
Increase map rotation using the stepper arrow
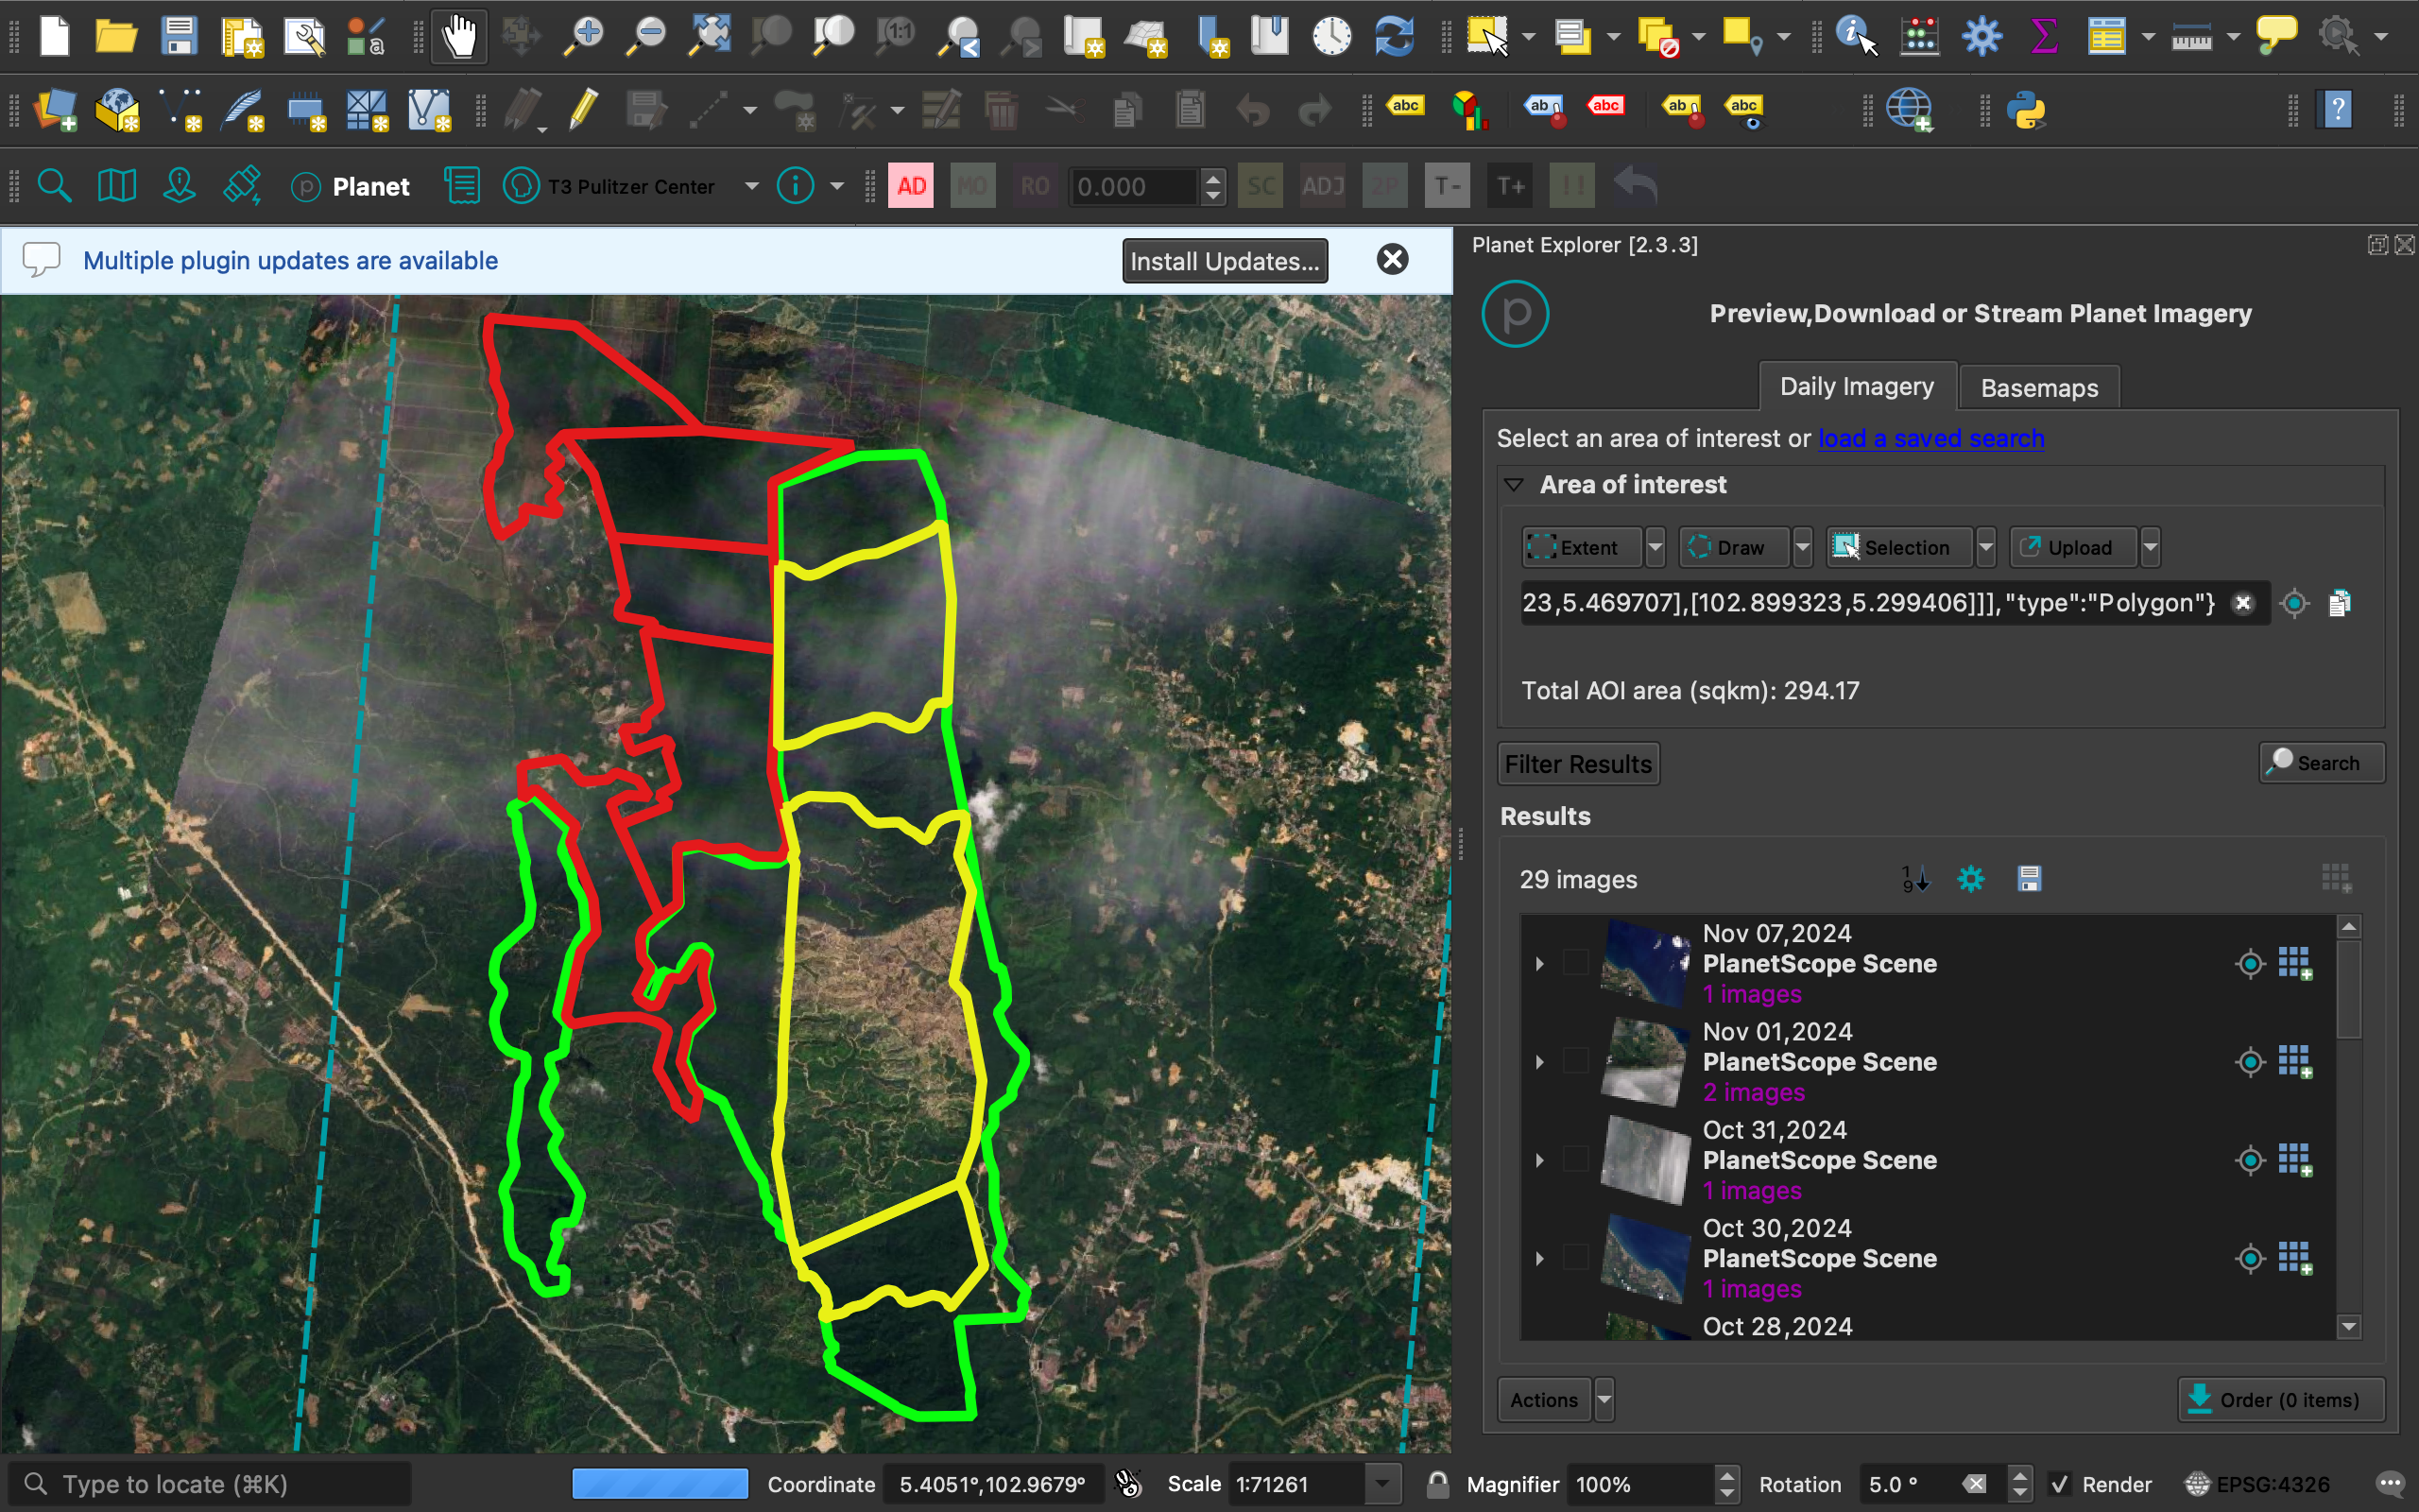pyautogui.click(x=2021, y=1476)
